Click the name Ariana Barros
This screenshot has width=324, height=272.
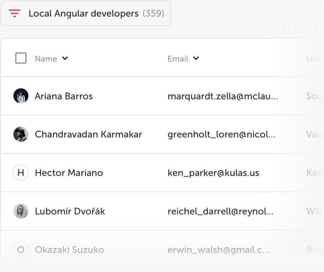(64, 96)
